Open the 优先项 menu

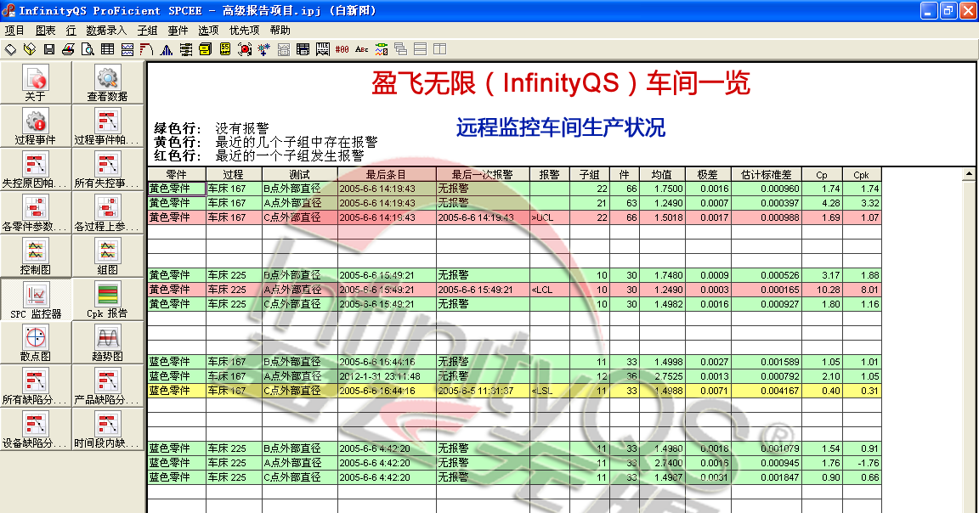[244, 30]
